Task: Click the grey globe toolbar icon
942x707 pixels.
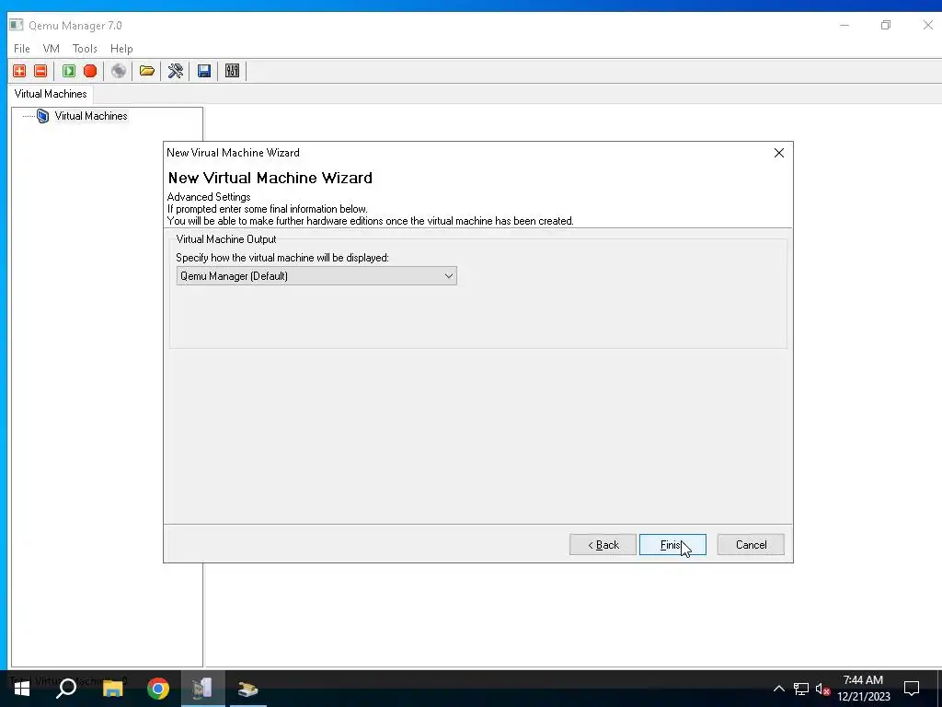Action: point(119,71)
